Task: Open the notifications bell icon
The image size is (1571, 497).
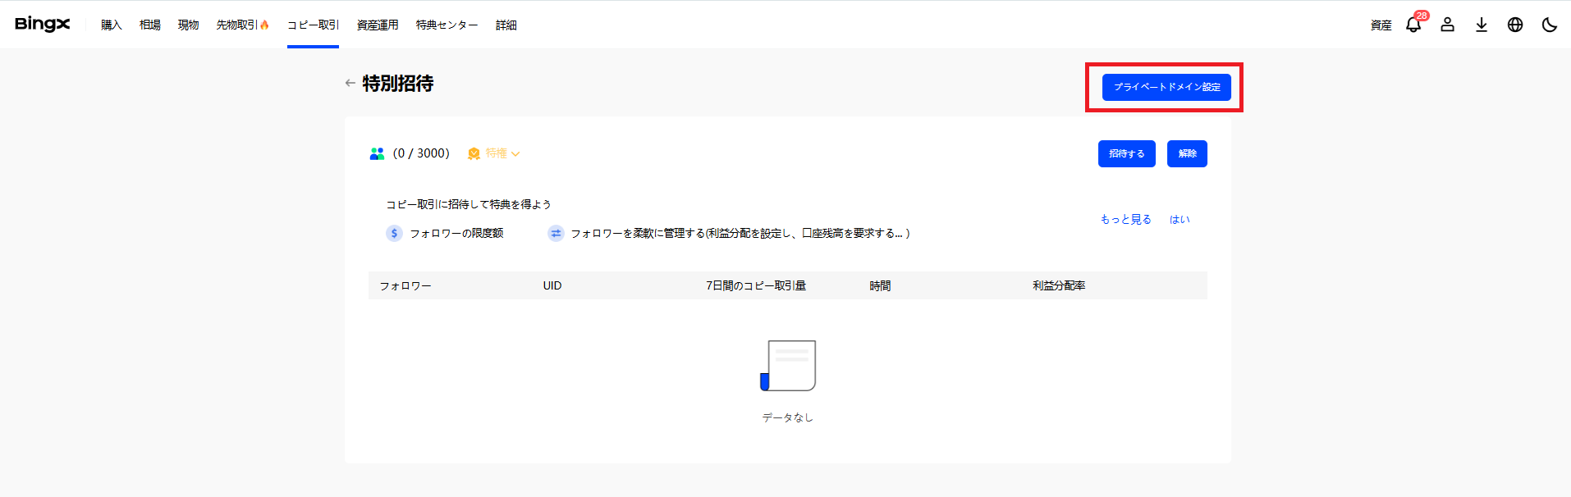Action: (x=1413, y=25)
